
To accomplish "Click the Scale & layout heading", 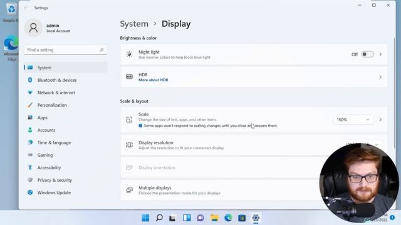I will [134, 101].
